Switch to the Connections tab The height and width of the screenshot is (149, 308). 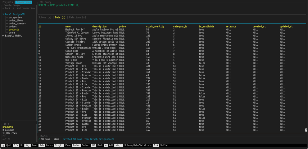click(24, 2)
